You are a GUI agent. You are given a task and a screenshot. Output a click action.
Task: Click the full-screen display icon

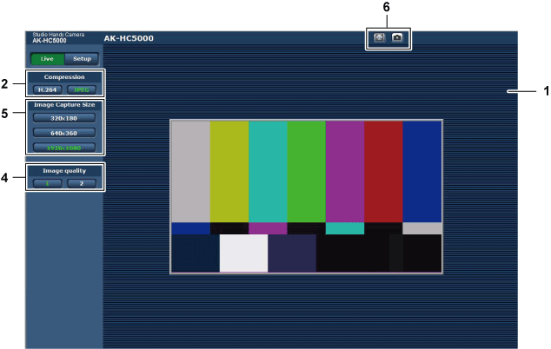379,37
